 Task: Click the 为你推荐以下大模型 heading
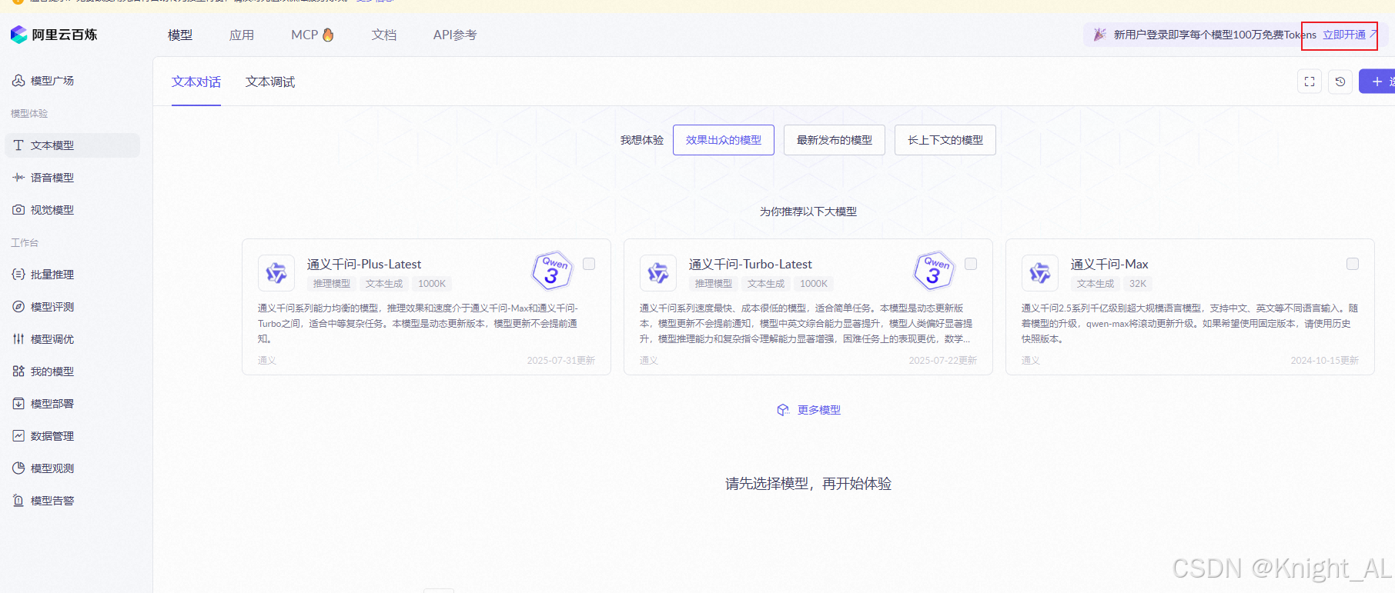pos(808,212)
